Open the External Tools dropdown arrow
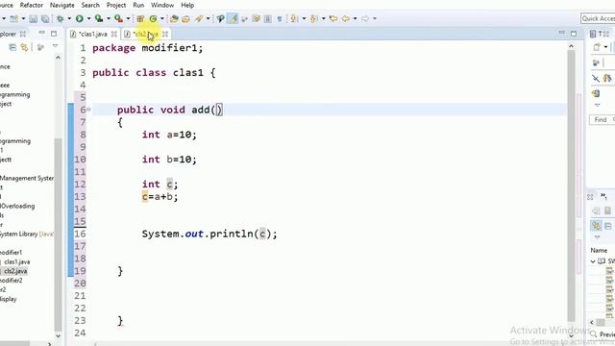This screenshot has width=615, height=346. [x=128, y=18]
